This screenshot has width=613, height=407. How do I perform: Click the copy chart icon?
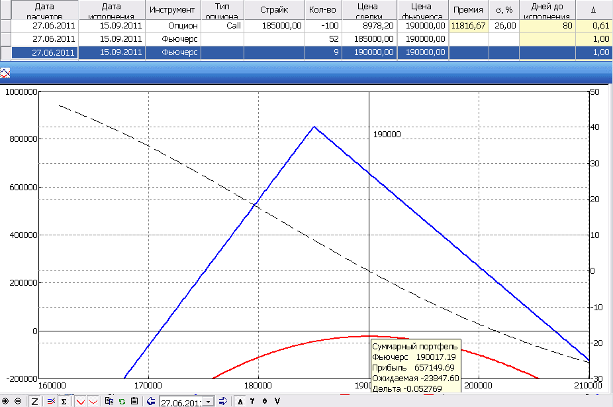pos(109,401)
